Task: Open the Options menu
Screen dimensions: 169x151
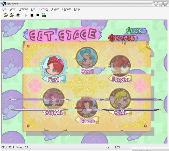Action: click(x=23, y=9)
